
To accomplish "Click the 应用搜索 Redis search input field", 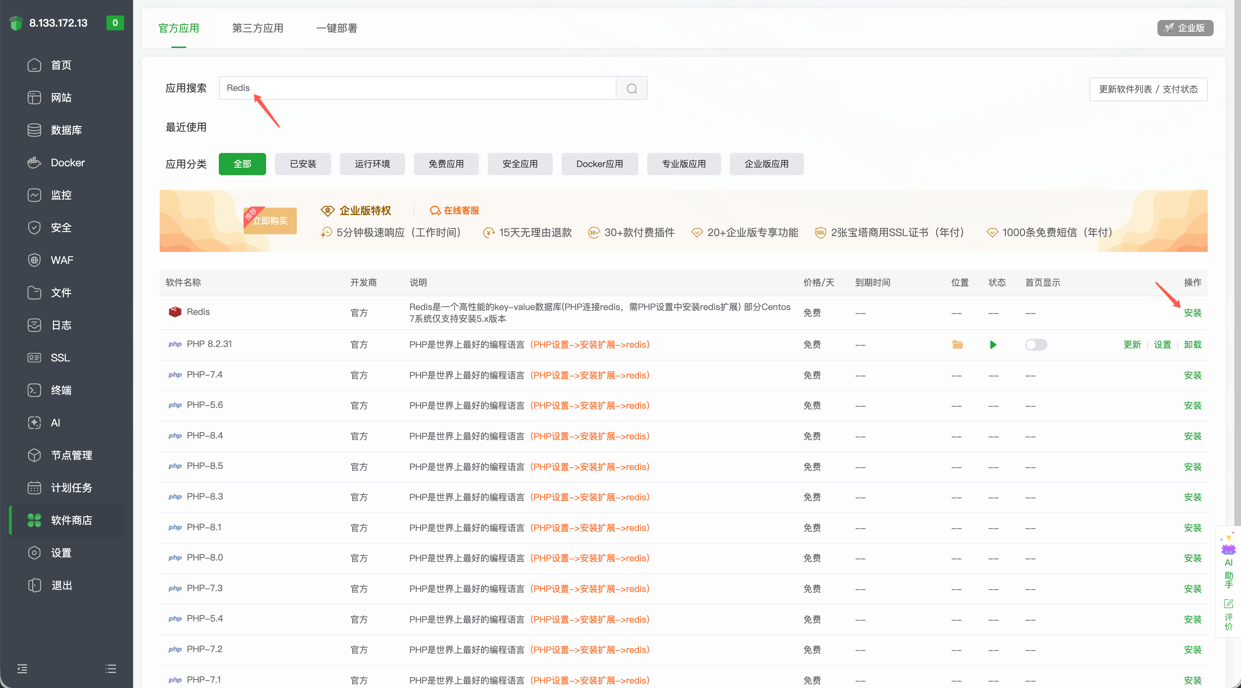I will coord(417,88).
